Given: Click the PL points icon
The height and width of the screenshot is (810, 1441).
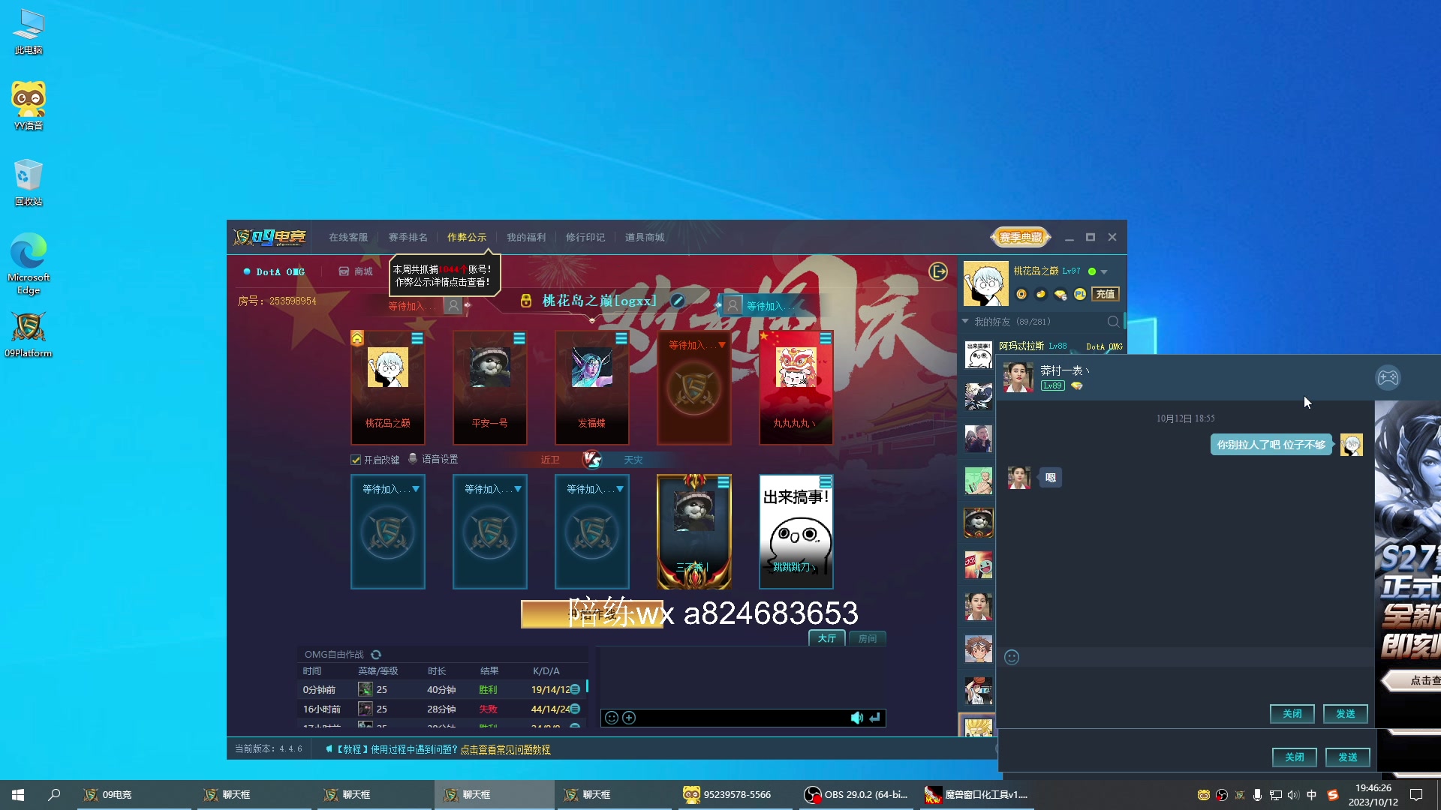Looking at the screenshot, I should (1080, 294).
